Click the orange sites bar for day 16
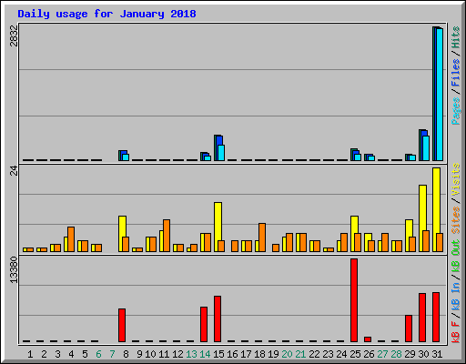Screen dimensions: 466x364 (x=235, y=246)
